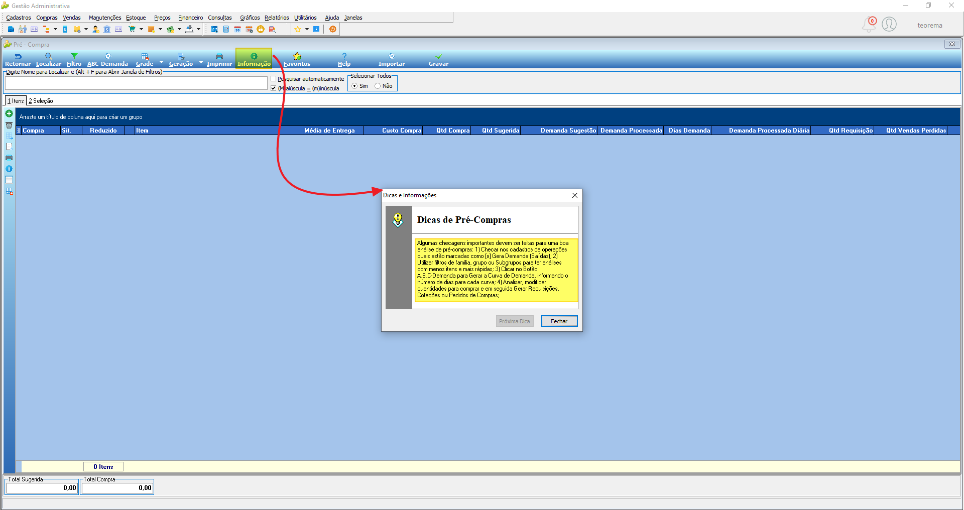This screenshot has width=964, height=510.
Task: Click the blue info icon in the side strip
Action: pyautogui.click(x=9, y=169)
